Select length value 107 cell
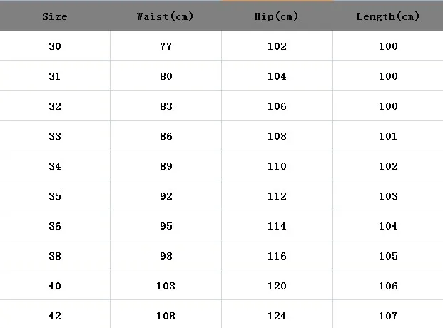This screenshot has height=328, width=443. tap(388, 314)
